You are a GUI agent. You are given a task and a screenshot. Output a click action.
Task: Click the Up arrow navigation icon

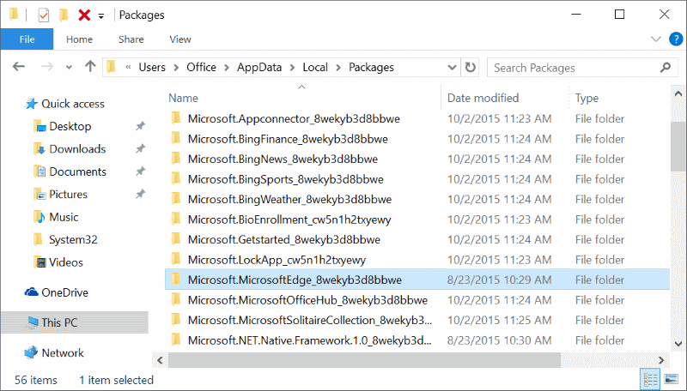90,67
